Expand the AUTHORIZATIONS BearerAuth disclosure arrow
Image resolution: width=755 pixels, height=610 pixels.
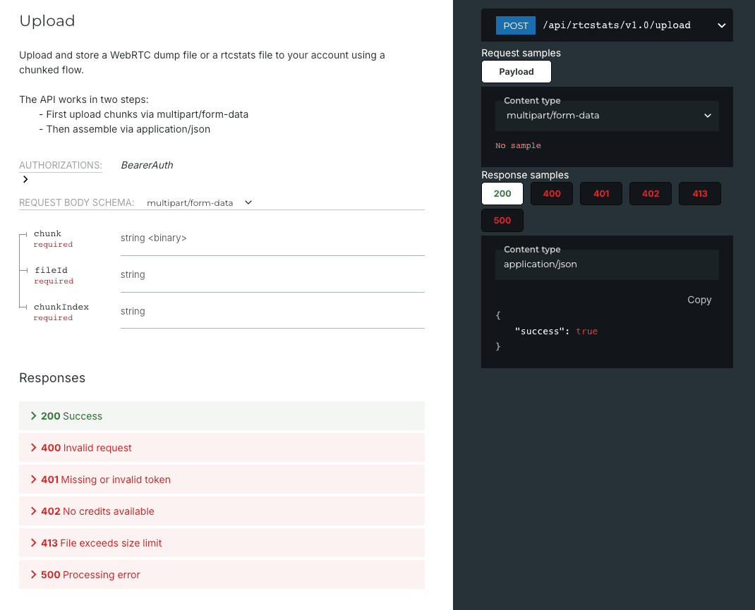(x=24, y=179)
